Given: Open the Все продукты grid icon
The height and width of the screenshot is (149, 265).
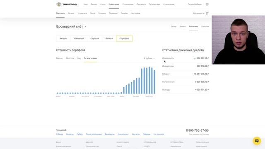Looking at the screenshot, I should click(207, 13).
